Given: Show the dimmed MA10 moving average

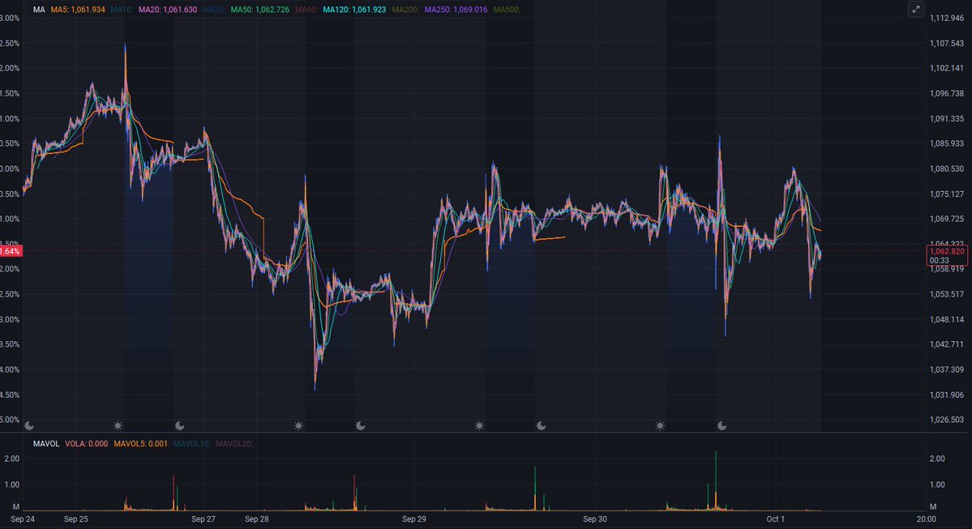Looking at the screenshot, I should [x=122, y=10].
